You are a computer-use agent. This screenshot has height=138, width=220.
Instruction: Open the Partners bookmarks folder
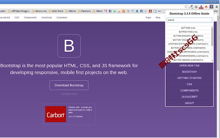84,11
